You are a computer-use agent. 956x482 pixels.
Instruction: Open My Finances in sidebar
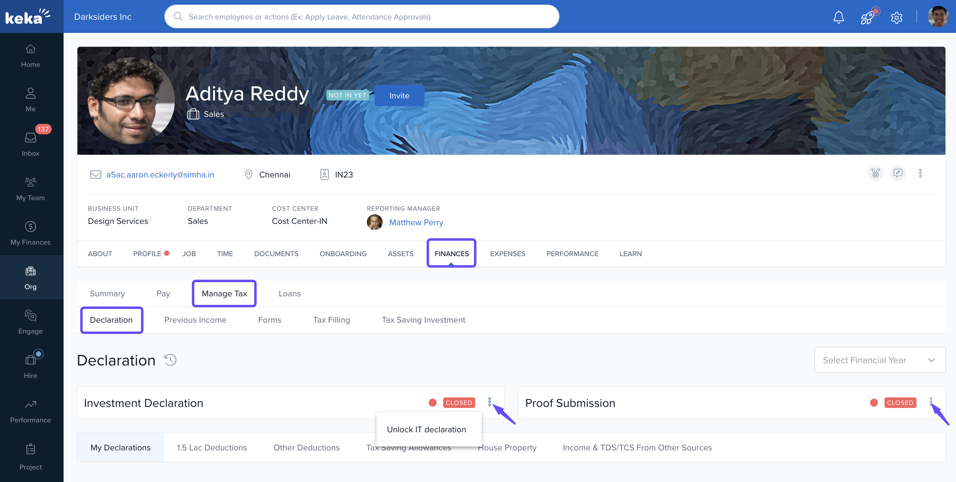pyautogui.click(x=30, y=233)
